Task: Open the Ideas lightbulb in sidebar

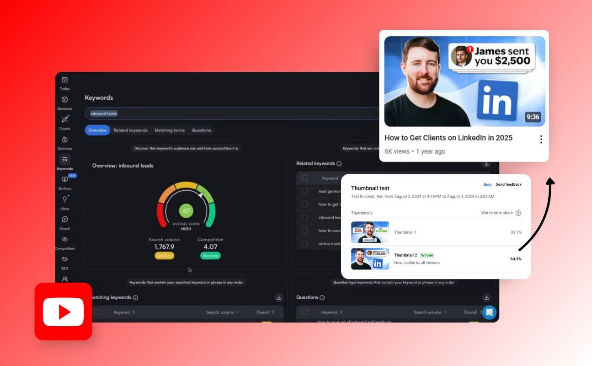Action: 65,199
